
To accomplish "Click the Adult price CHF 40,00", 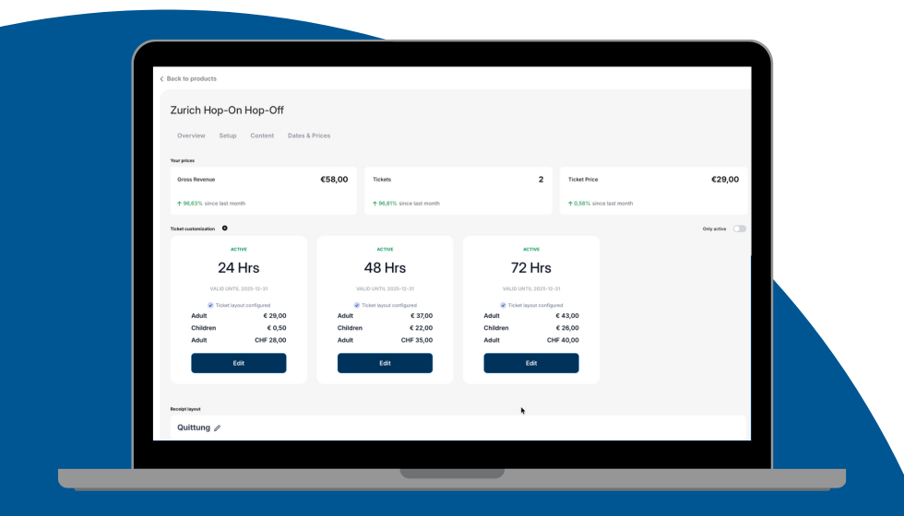I will pyautogui.click(x=564, y=340).
